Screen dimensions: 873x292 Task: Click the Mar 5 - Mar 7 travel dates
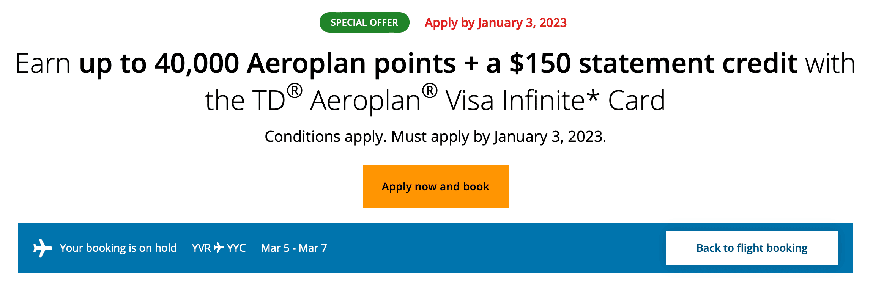294,248
